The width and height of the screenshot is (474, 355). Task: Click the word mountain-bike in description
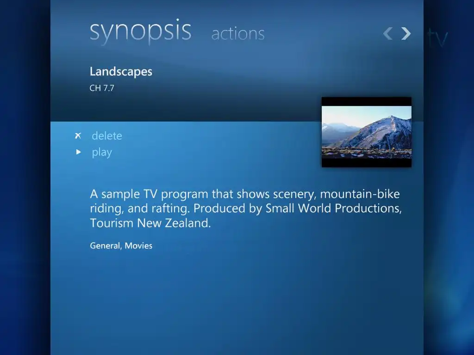(360, 194)
